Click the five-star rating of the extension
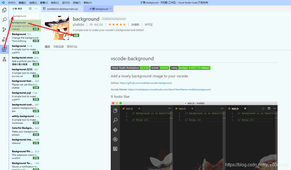The height and width of the screenshot is (170, 291). point(117,25)
